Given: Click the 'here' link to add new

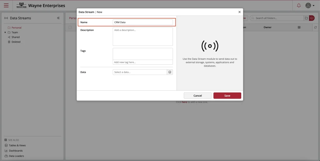Looking at the screenshot, I should click(x=184, y=102).
